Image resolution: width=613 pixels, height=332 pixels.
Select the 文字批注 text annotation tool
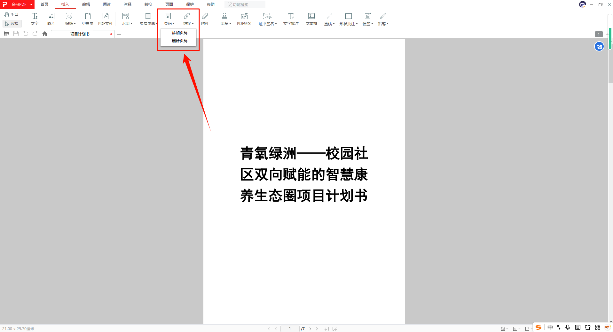pos(291,19)
